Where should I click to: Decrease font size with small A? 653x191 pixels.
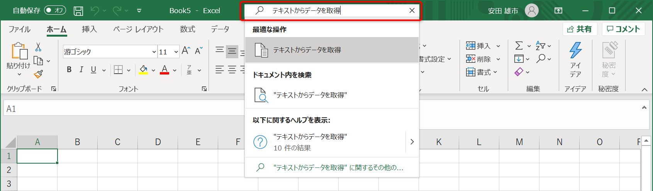coord(199,51)
